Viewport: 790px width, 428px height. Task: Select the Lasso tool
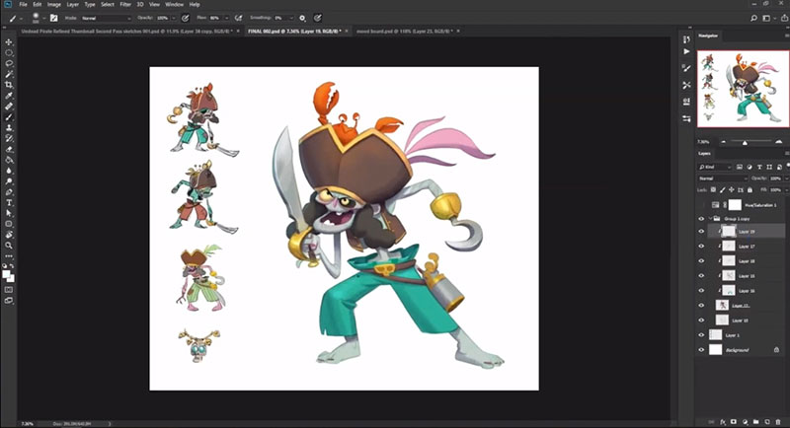pyautogui.click(x=9, y=63)
